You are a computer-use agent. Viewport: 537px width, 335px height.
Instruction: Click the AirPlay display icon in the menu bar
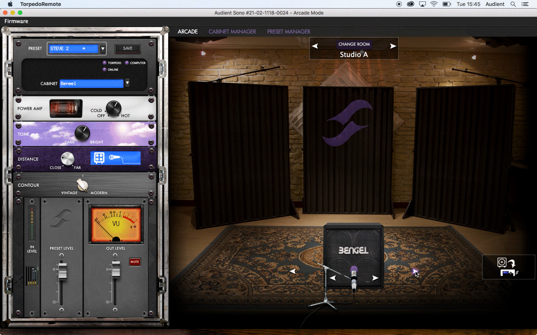[423, 4]
